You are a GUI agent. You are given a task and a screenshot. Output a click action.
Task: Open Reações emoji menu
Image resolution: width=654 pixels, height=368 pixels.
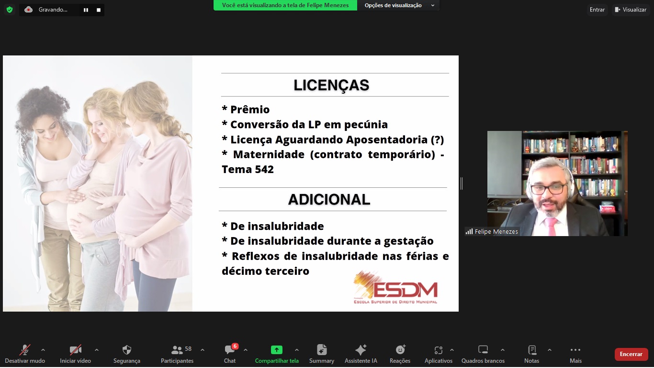[x=400, y=354]
